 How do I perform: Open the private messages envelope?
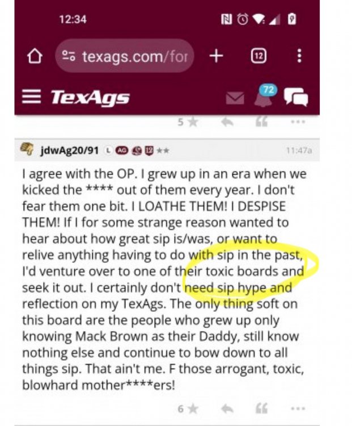coord(235,98)
